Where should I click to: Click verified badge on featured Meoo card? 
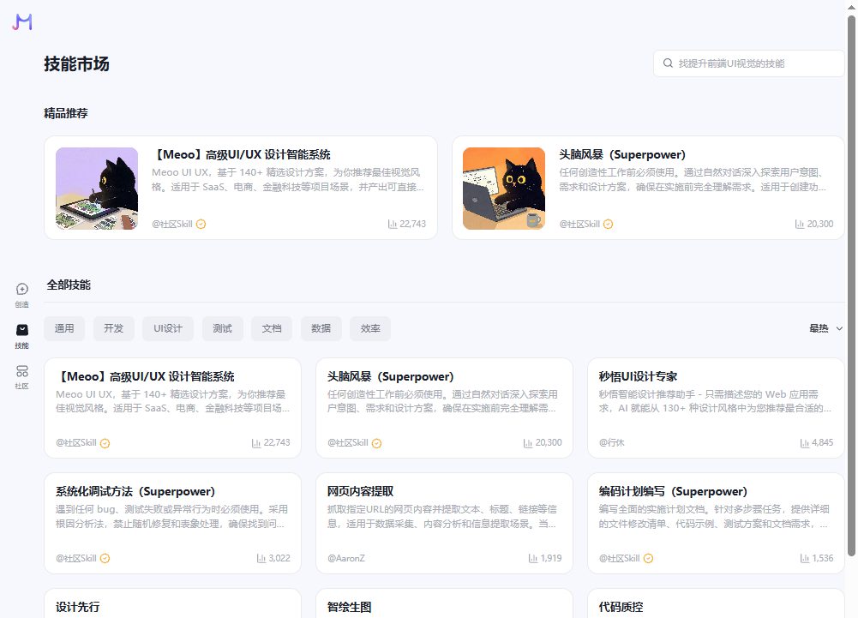click(x=201, y=224)
